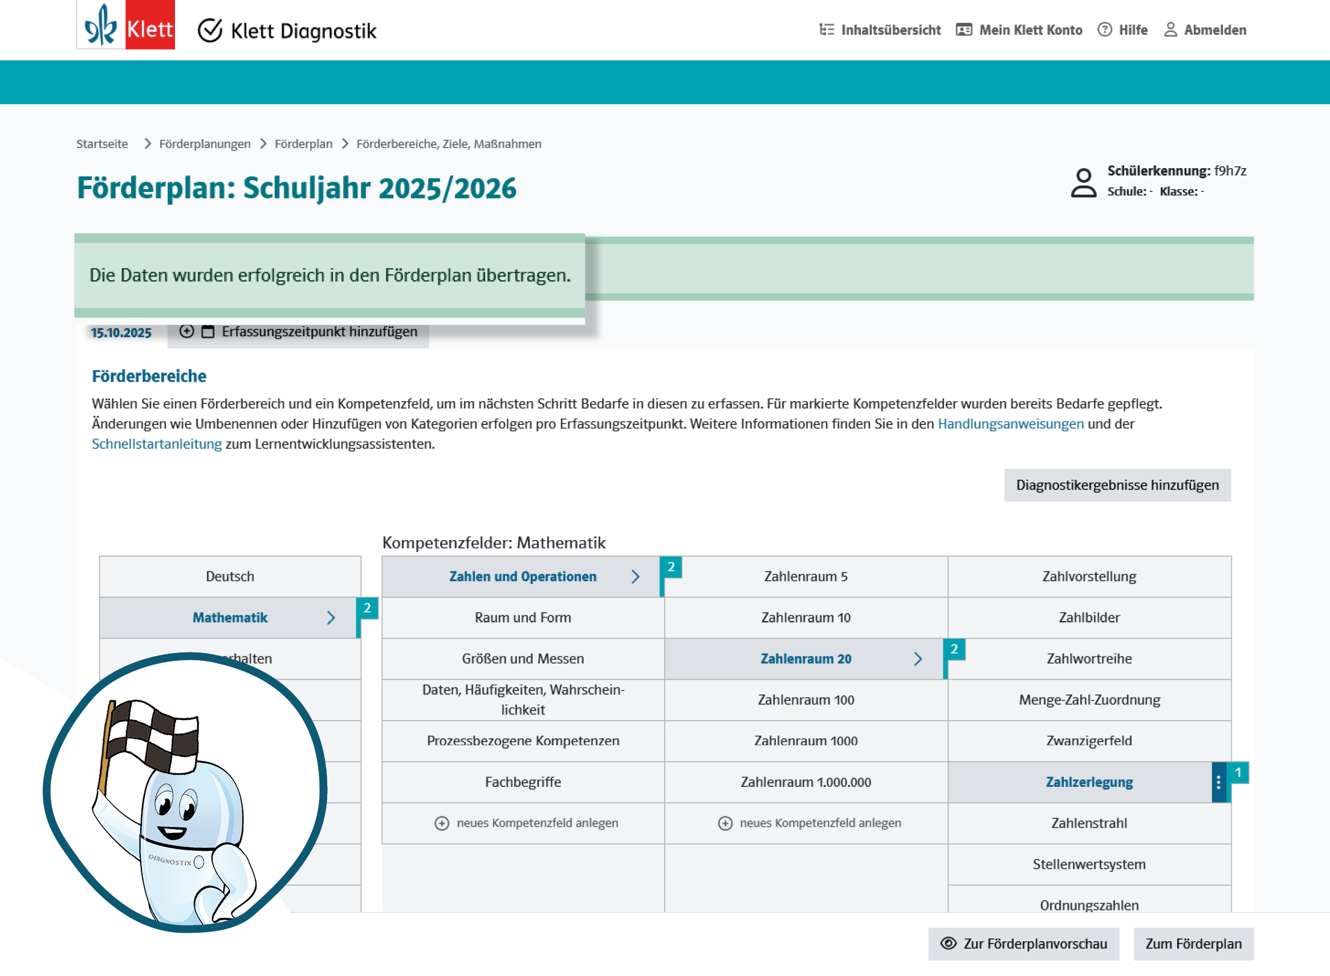The height and width of the screenshot is (976, 1330).
Task: Click the plus icon for Erfassungszeitpunkt
Action: pos(187,332)
